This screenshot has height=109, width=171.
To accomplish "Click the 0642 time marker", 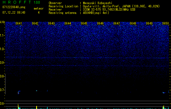I will 35,23.
